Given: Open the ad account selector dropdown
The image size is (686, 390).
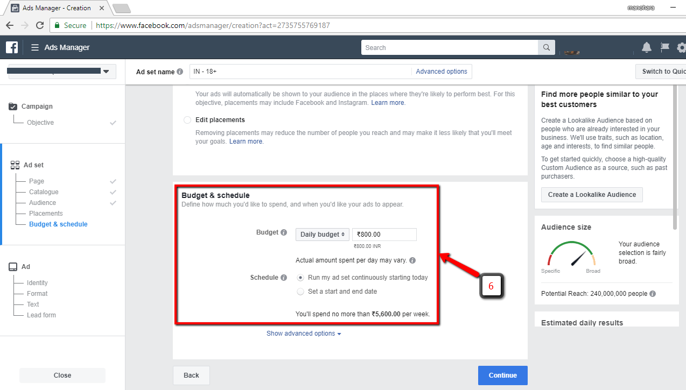Looking at the screenshot, I should point(62,72).
